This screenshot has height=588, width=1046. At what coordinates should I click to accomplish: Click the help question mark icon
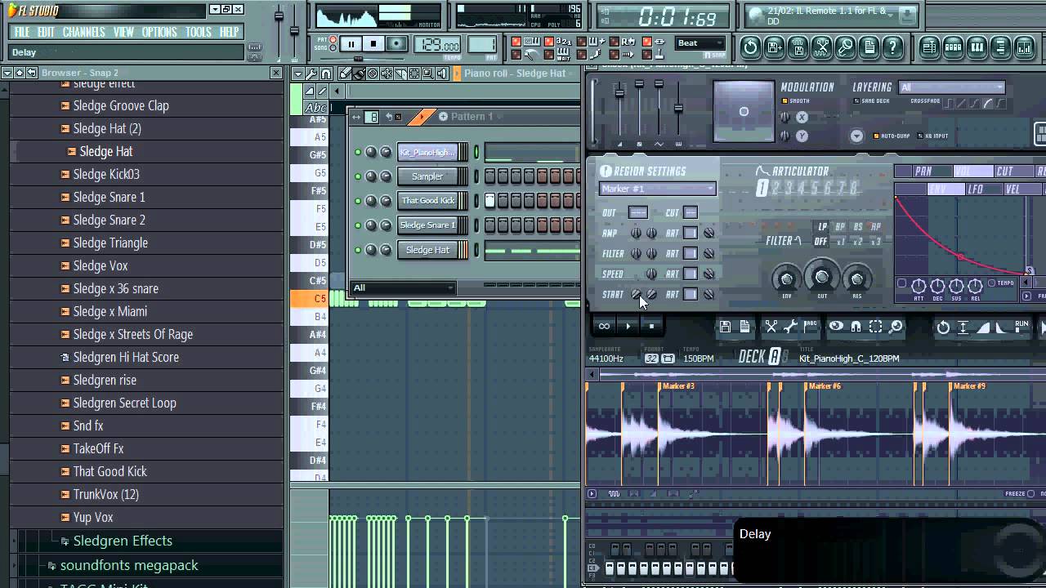click(x=892, y=47)
